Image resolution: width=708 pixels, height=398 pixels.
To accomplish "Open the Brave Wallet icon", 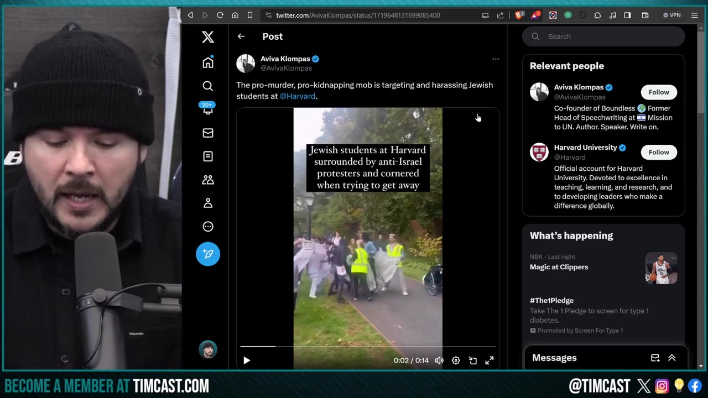I will [645, 15].
